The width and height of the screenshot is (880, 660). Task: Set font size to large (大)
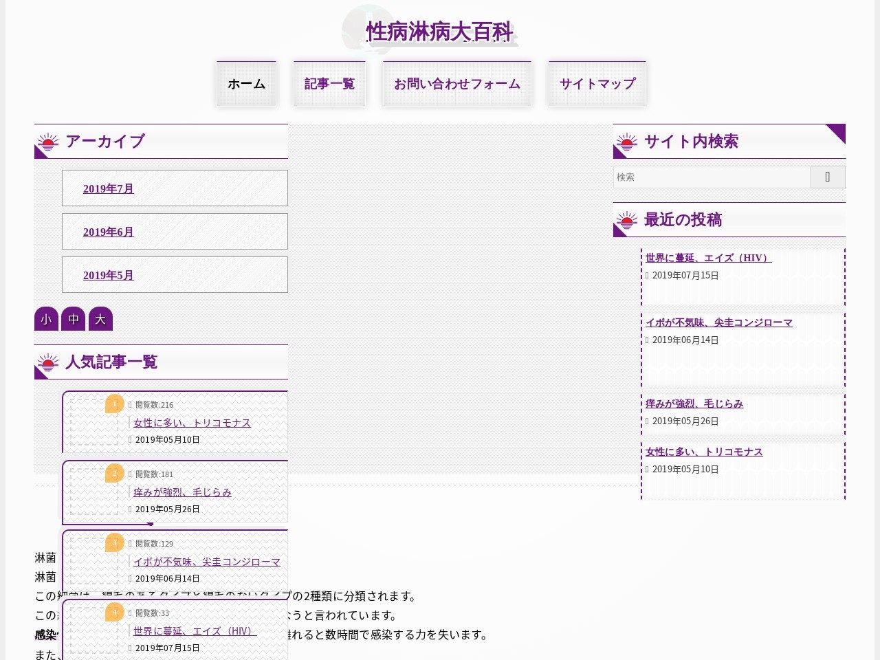100,319
